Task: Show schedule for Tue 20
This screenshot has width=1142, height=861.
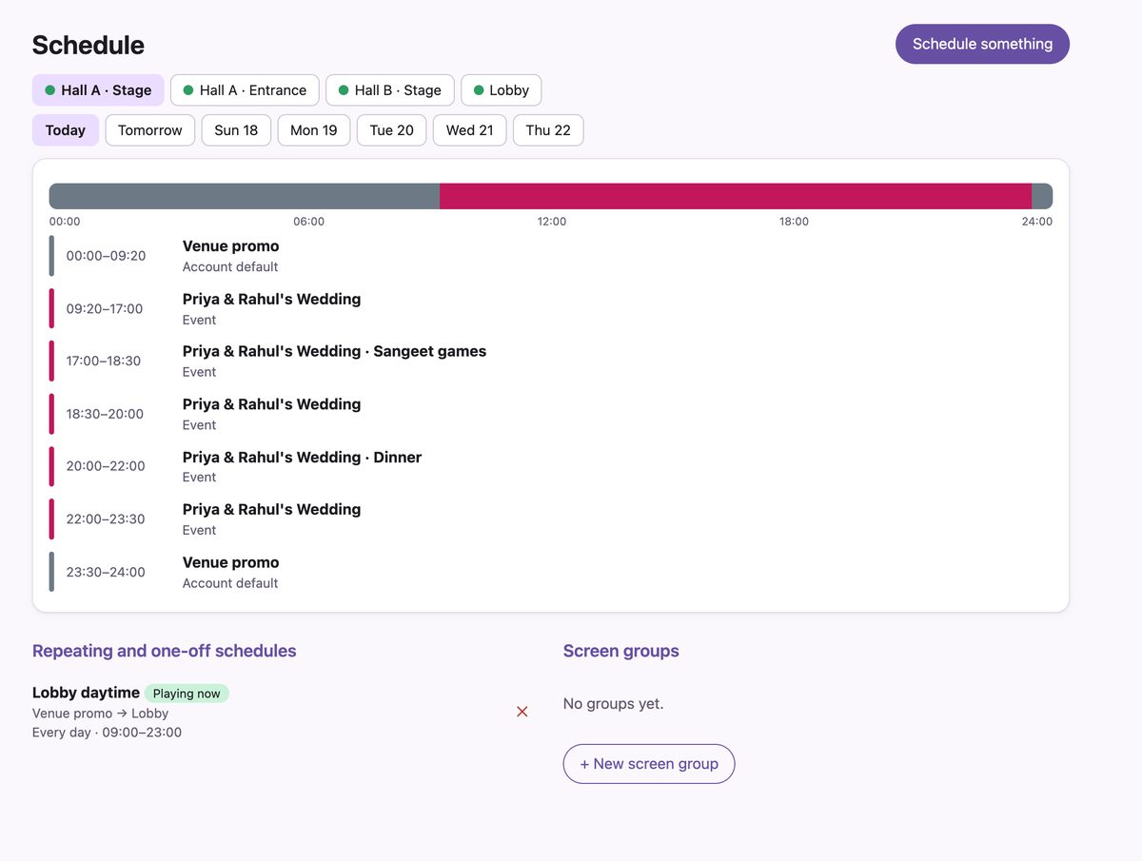Action: point(392,130)
